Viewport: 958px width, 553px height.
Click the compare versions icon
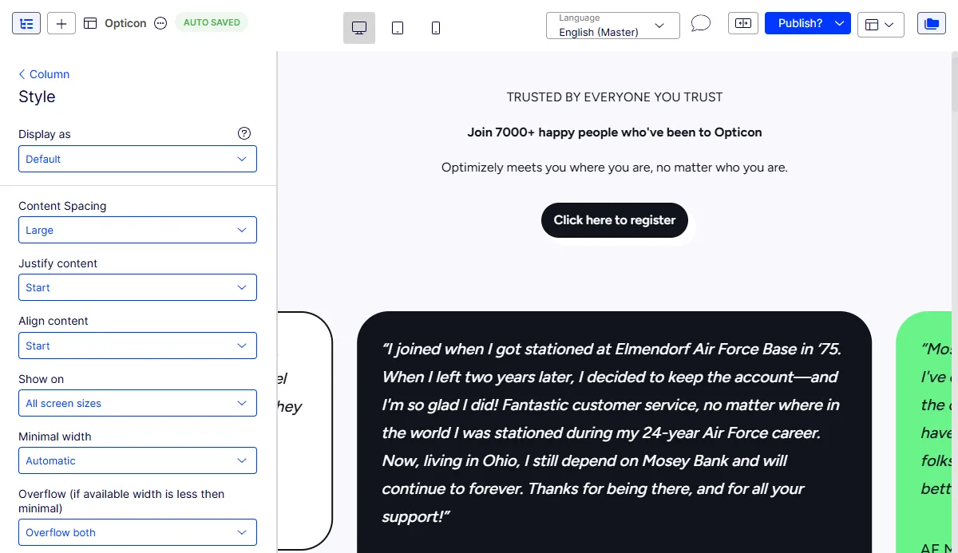(x=743, y=23)
